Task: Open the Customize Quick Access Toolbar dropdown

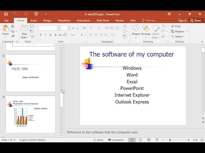Action: [x=46, y=14]
